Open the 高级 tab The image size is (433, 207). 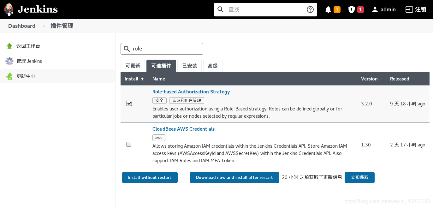pyautogui.click(x=213, y=66)
